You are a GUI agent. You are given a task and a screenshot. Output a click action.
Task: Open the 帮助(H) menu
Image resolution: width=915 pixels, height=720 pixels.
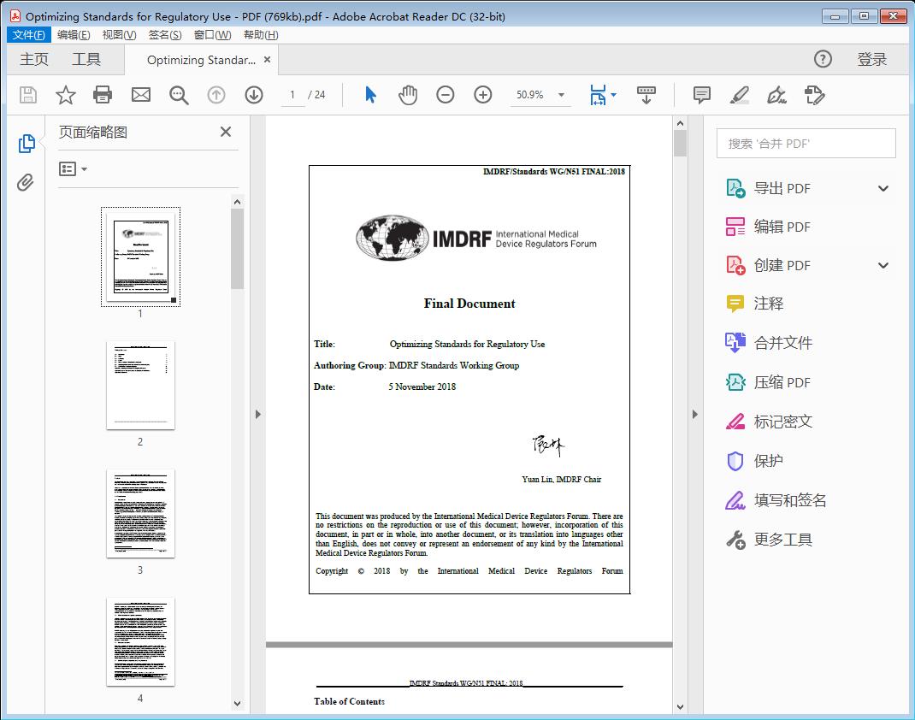tap(261, 35)
